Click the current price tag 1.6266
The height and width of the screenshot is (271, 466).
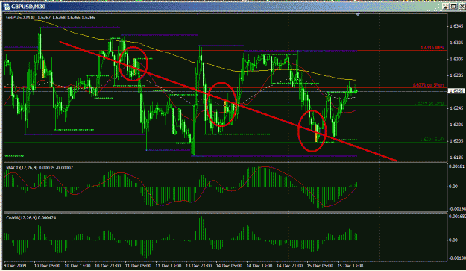[456, 91]
